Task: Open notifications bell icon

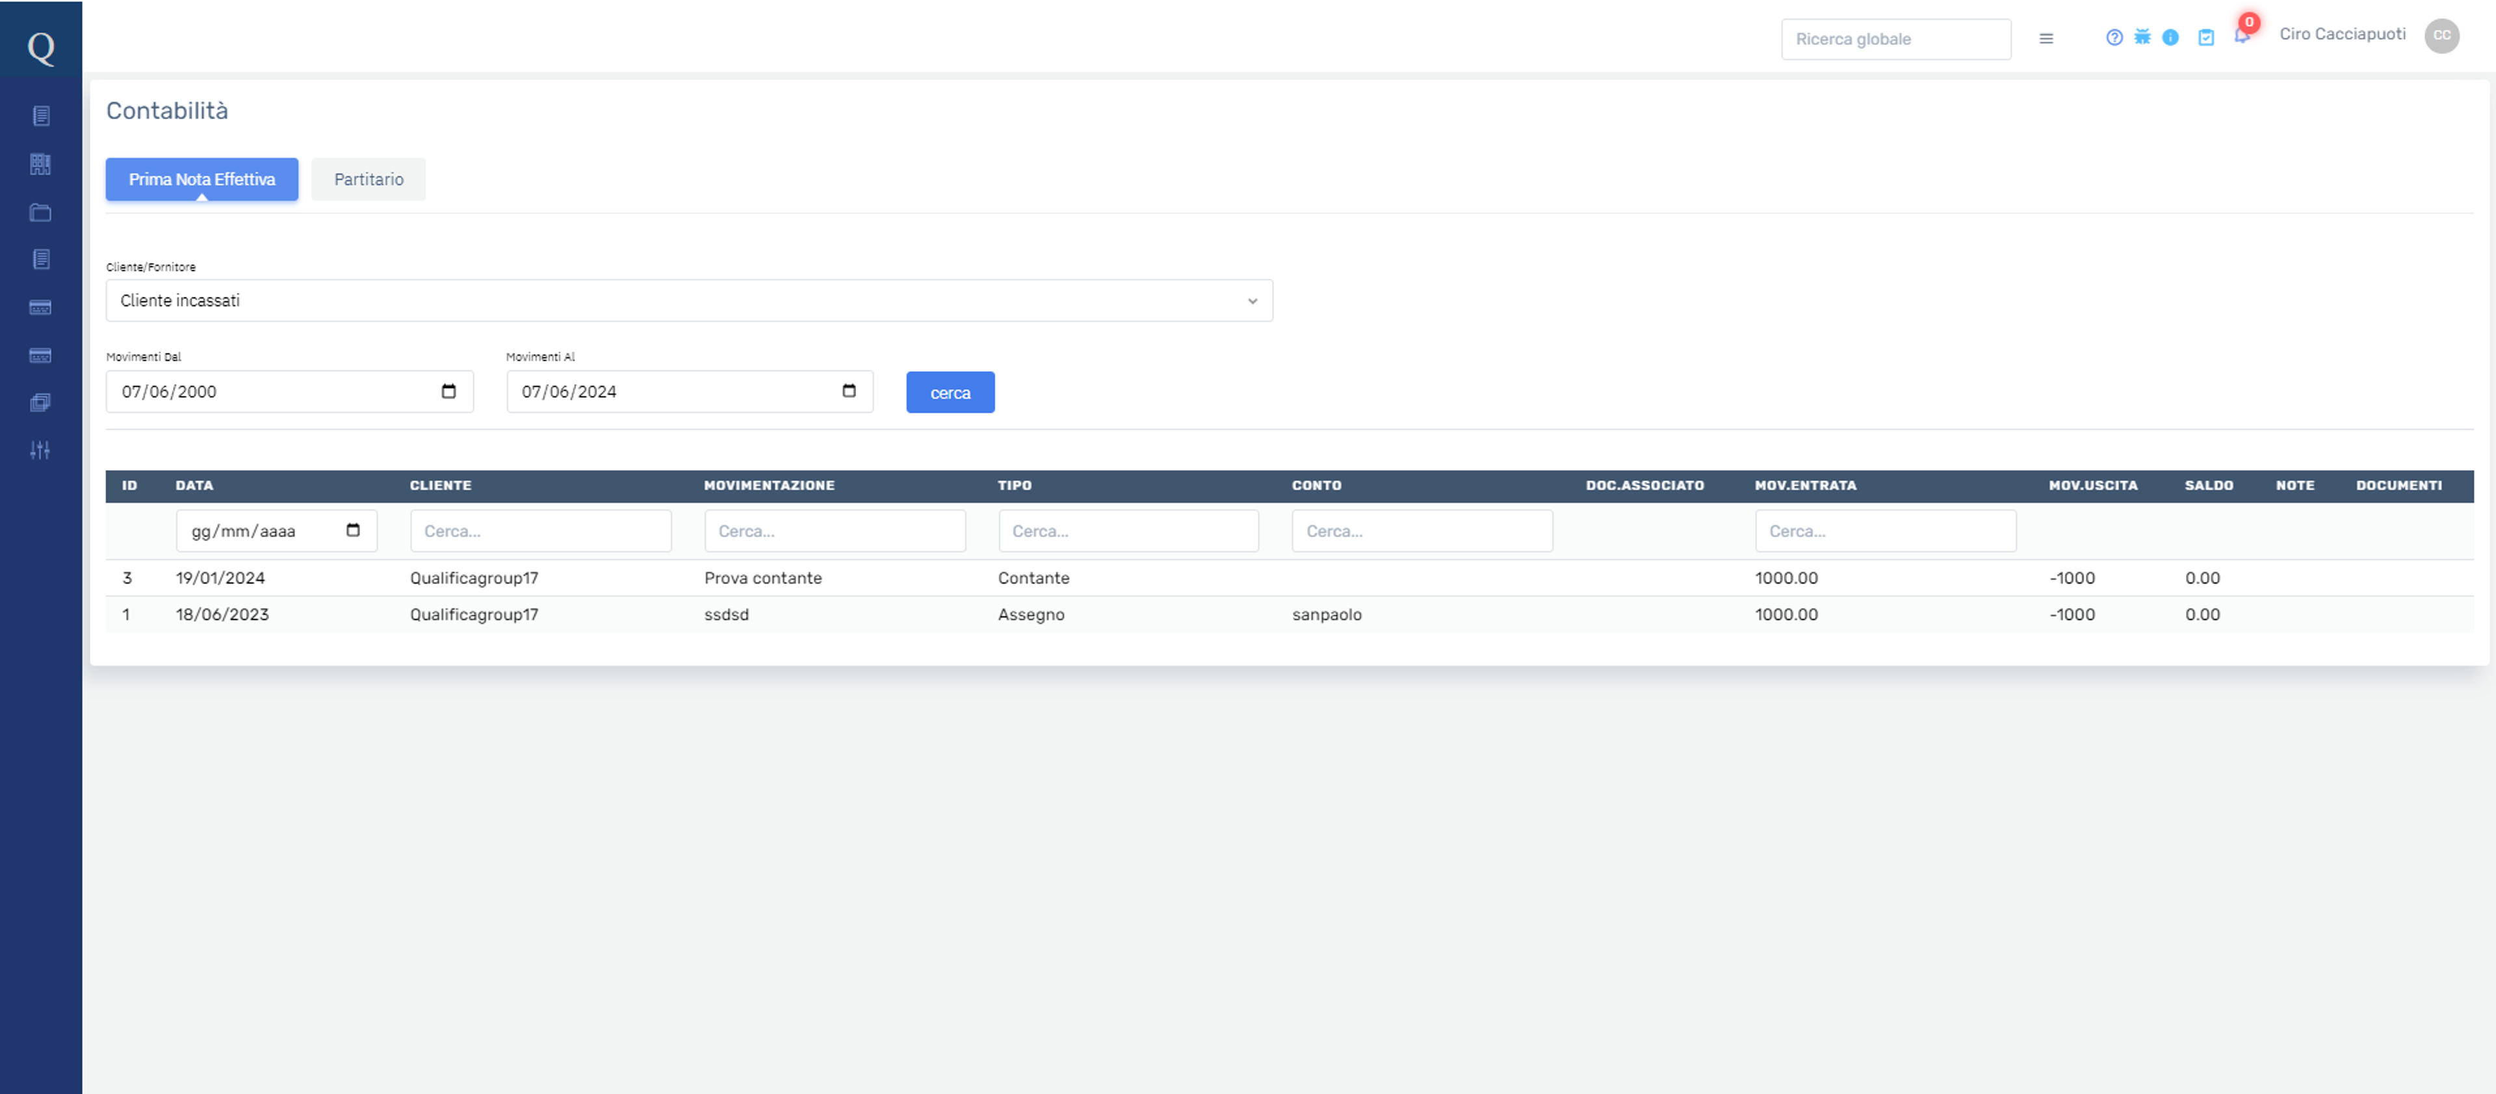Action: tap(2241, 36)
